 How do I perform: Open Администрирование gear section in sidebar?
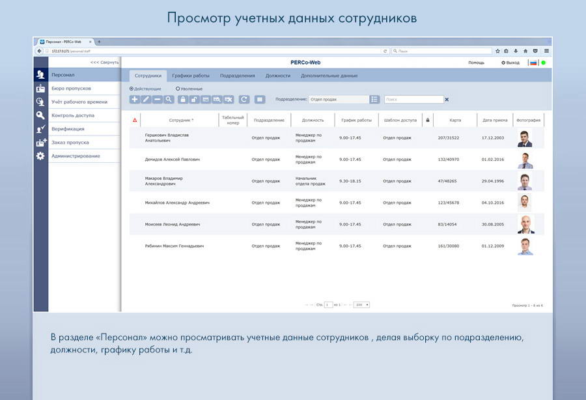[76, 156]
